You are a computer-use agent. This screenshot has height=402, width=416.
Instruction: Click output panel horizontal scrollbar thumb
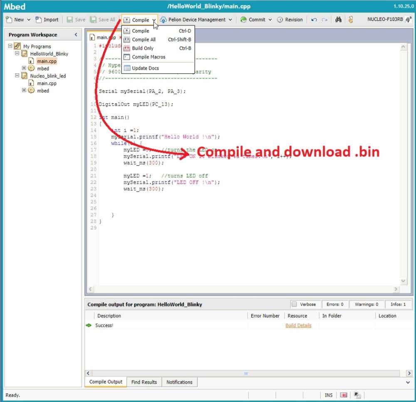point(246,373)
